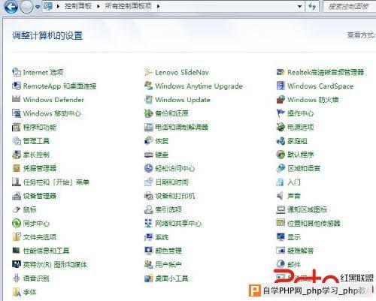Click the 用户帐户 link
This screenshot has height=301, width=376.
[x=168, y=264]
